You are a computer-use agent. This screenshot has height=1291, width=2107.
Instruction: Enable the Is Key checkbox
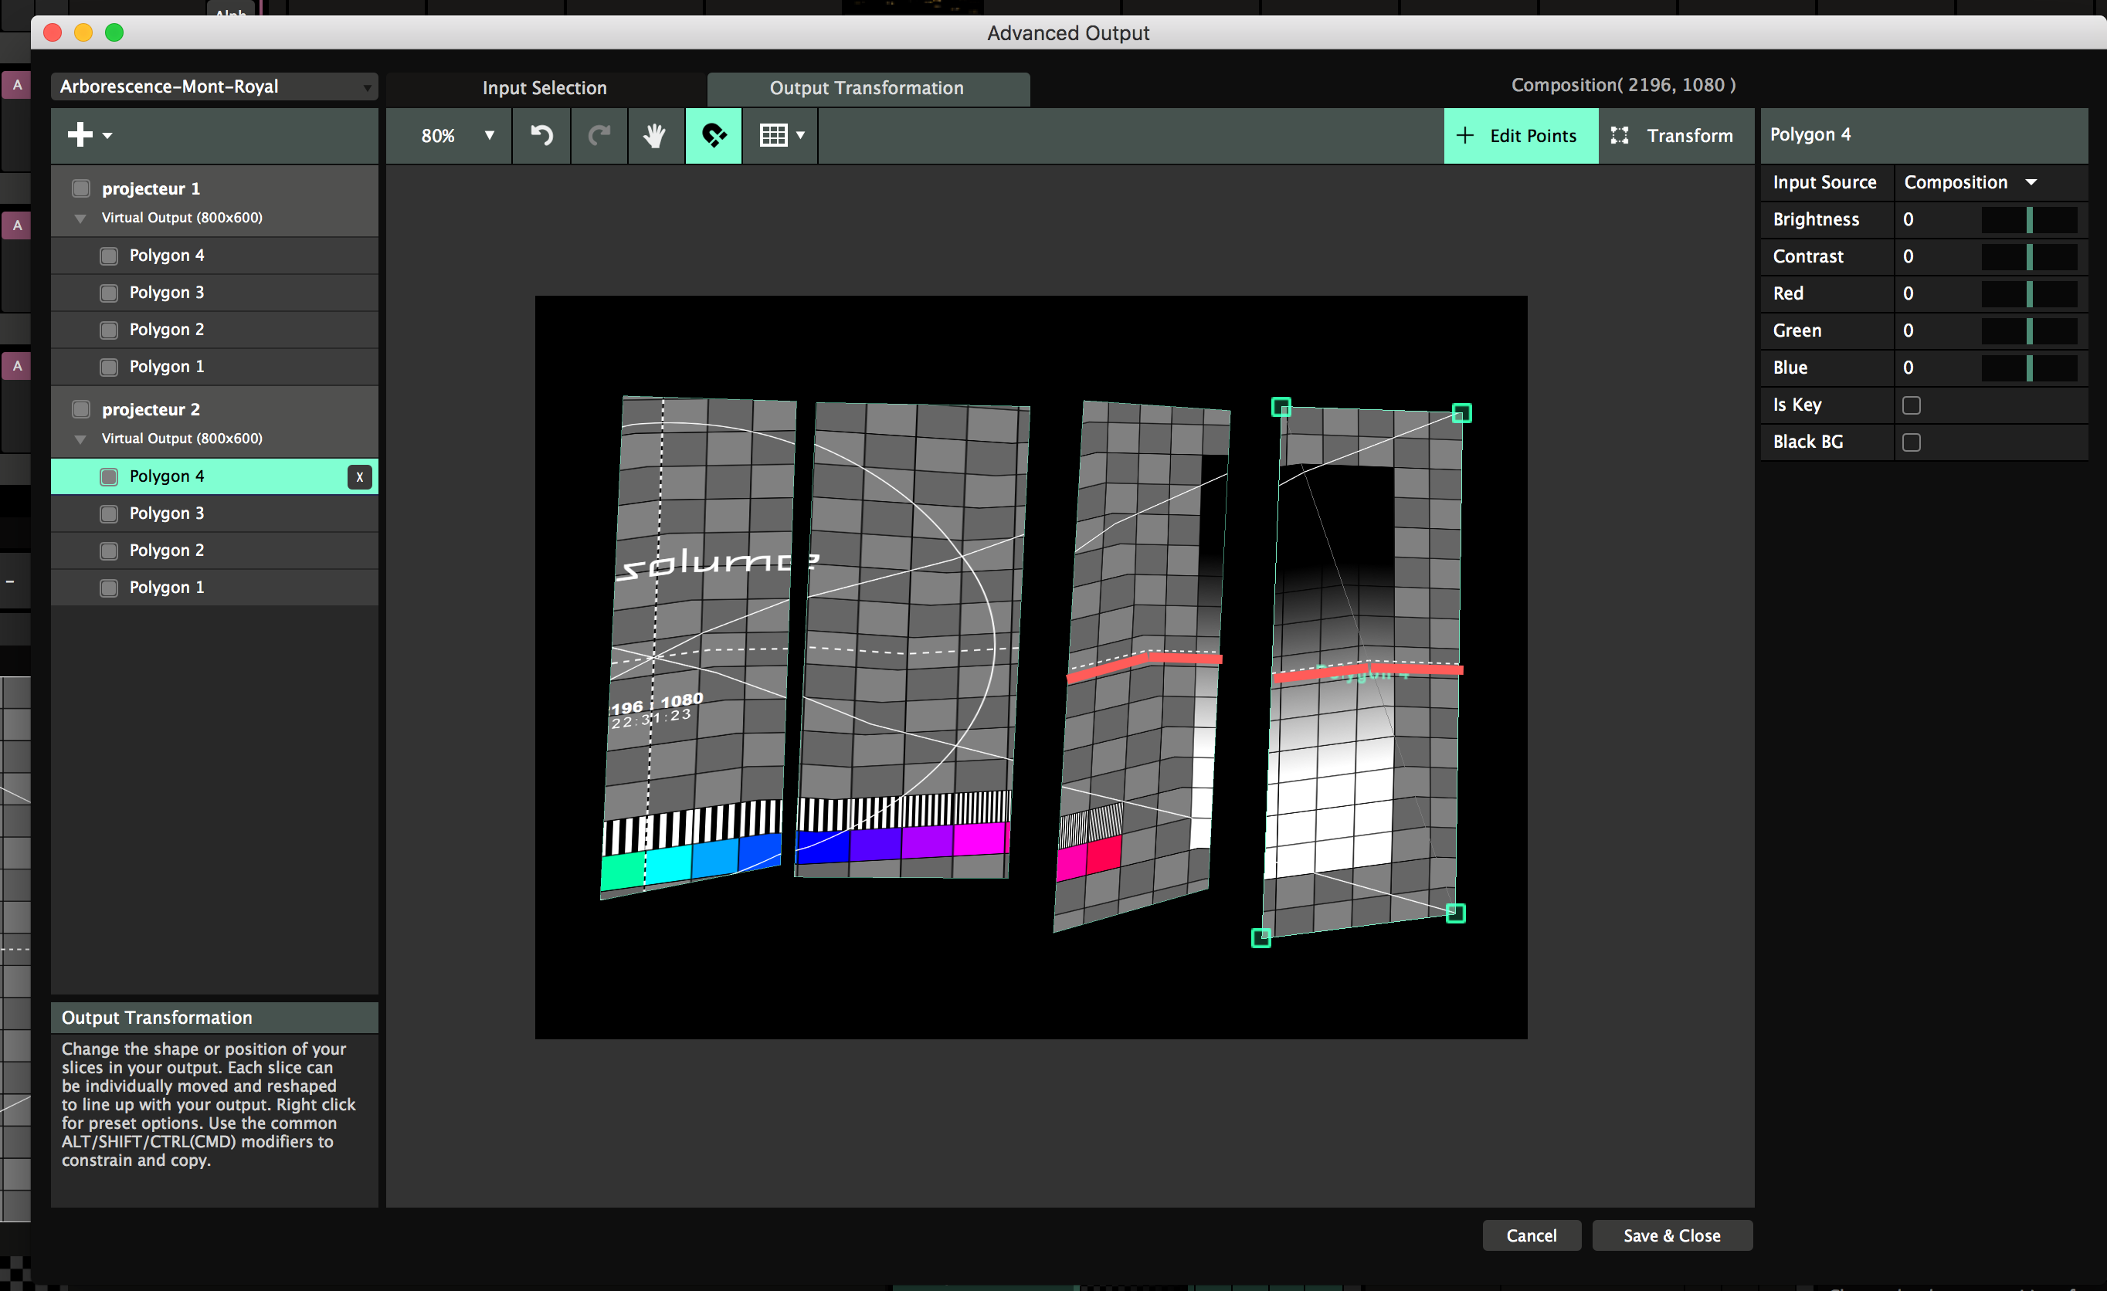pos(1911,405)
